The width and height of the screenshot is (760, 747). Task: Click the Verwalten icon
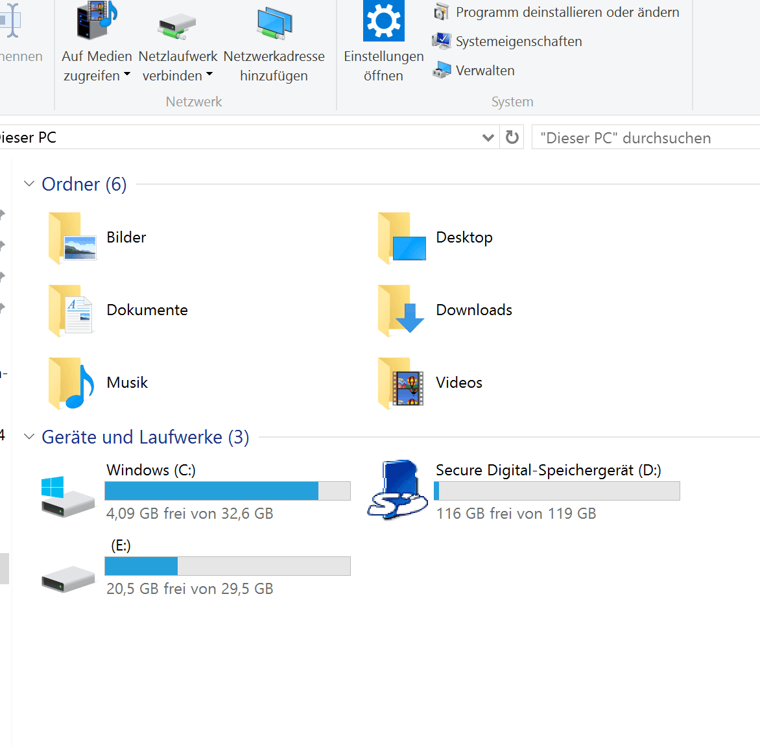coord(442,70)
